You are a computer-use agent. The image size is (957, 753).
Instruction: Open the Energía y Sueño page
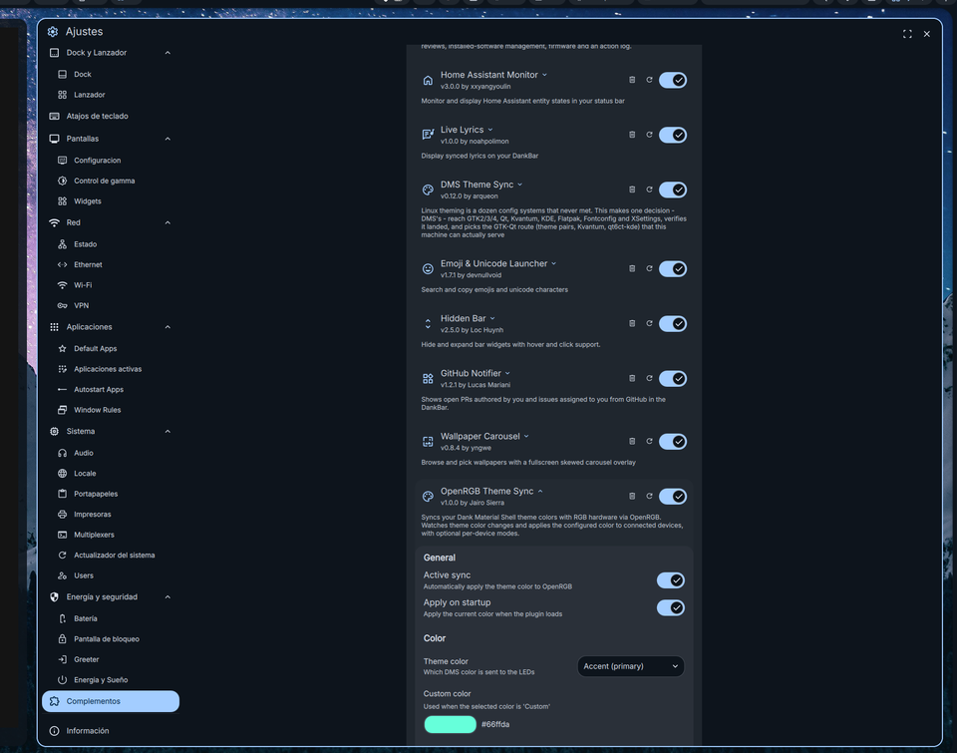pos(111,680)
